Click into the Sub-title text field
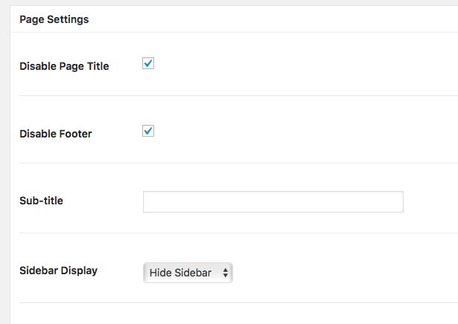This screenshot has height=324, width=458. pos(273,201)
